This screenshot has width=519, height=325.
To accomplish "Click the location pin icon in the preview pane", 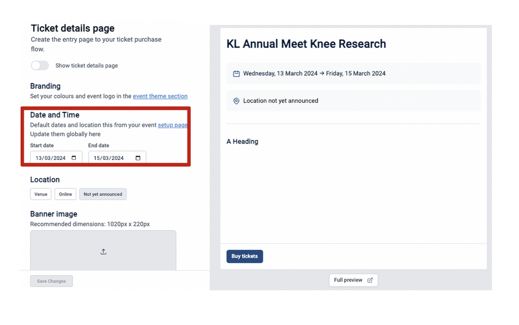I will (x=235, y=100).
